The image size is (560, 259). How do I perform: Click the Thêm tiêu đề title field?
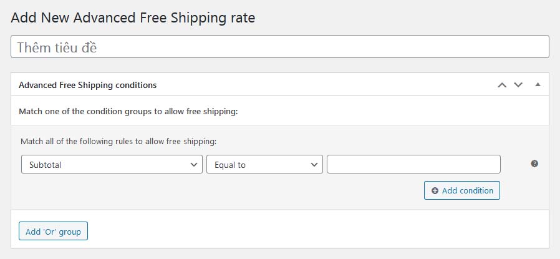click(x=280, y=46)
